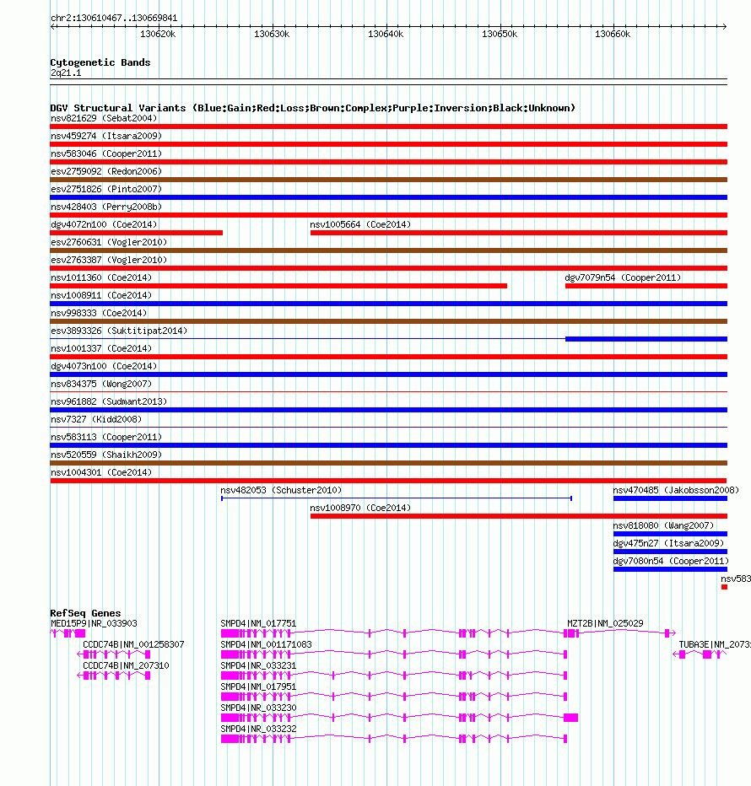Open variant nsv961882 (Sudmant2013)

click(x=389, y=410)
